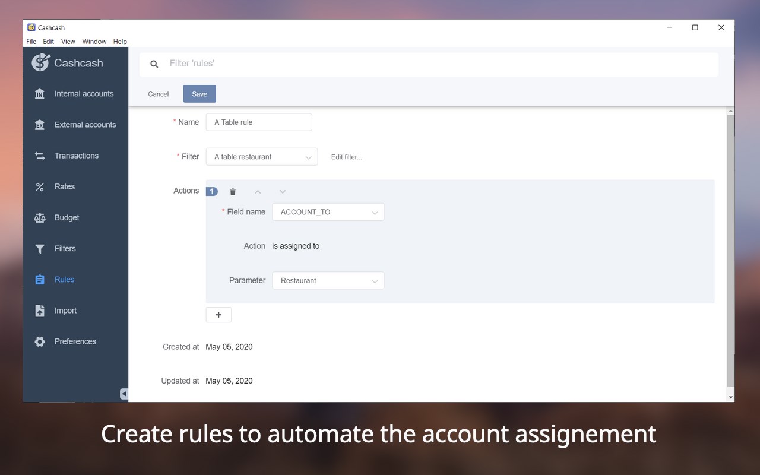Click the Preferences gear icon
This screenshot has width=760, height=475.
pos(40,341)
